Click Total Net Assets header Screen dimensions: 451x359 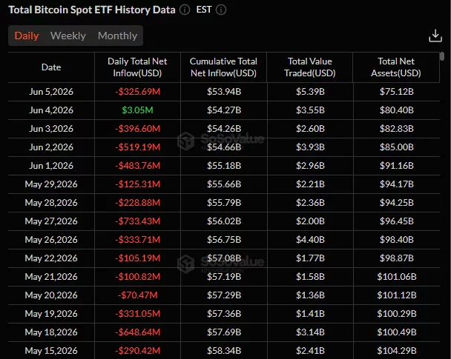(396, 67)
